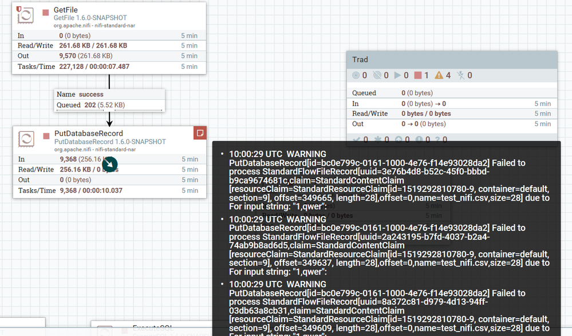Click the GetFile In 0 (0 bytes) row

(109, 36)
